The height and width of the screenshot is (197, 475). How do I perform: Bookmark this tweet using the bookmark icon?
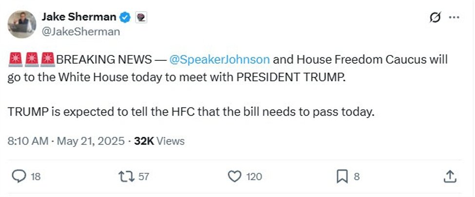342,177
